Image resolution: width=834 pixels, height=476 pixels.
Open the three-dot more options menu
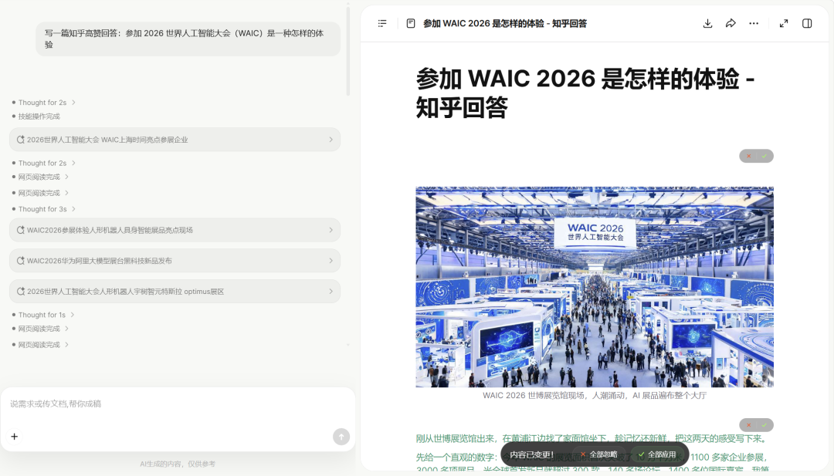pos(754,23)
